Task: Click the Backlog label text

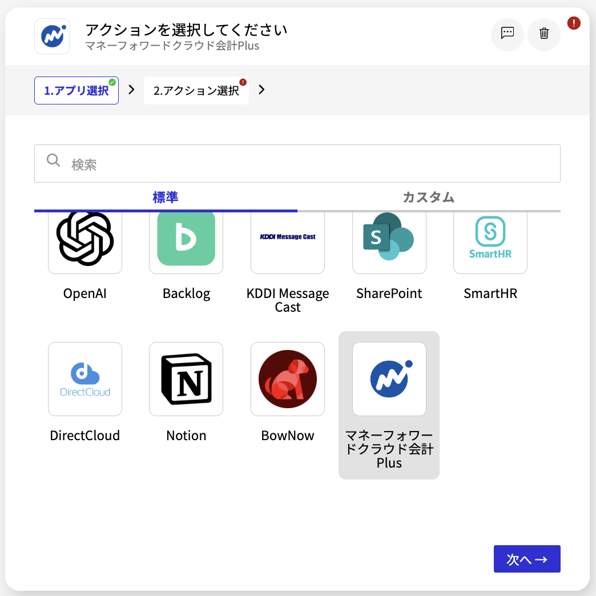Action: click(x=186, y=294)
